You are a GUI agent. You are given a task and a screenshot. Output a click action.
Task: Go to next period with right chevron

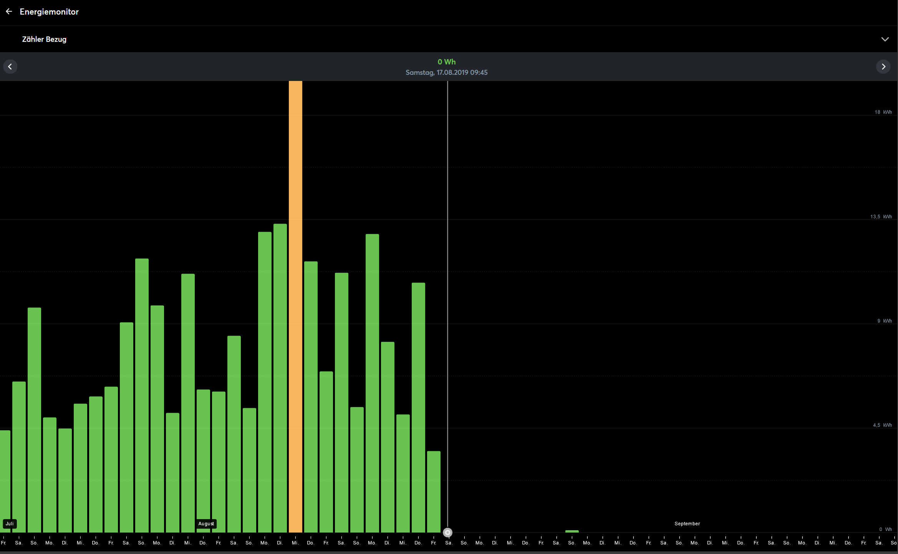[883, 67]
